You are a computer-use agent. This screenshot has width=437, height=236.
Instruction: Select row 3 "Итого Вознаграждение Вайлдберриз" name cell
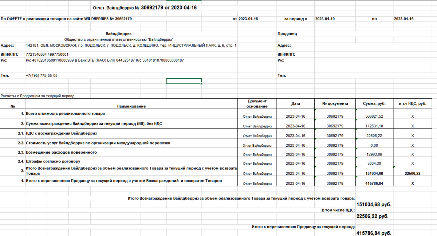131,171
